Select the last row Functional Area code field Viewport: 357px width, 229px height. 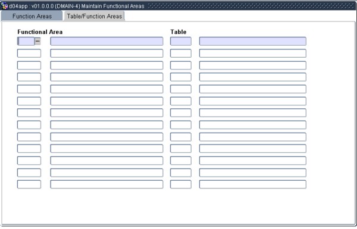[x=29, y=184]
